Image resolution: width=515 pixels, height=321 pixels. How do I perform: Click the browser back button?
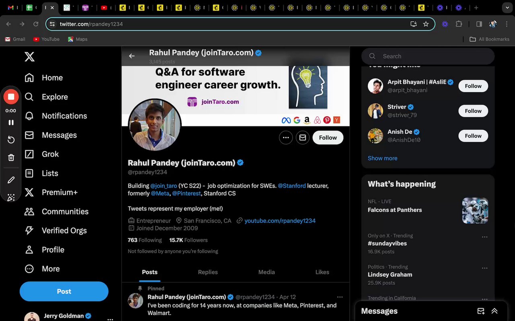click(9, 24)
